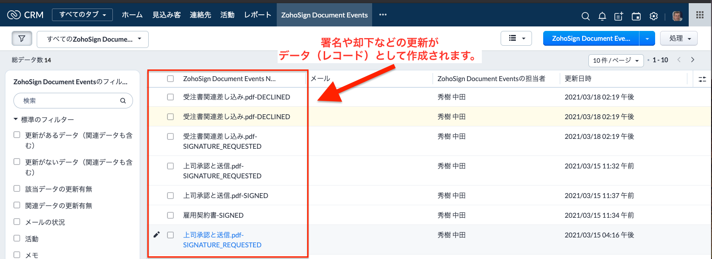Open the settings gear icon
Image resolution: width=712 pixels, height=259 pixels.
(x=654, y=16)
